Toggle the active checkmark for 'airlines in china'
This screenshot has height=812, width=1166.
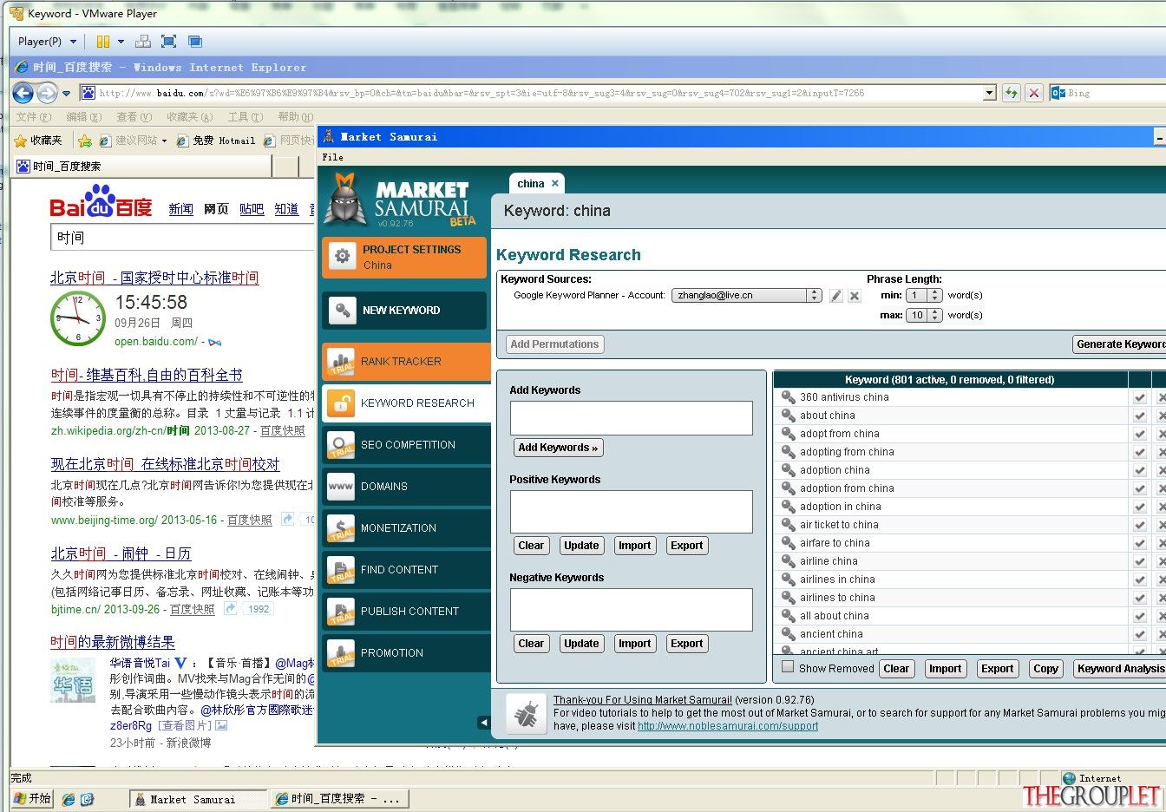pyautogui.click(x=1140, y=580)
